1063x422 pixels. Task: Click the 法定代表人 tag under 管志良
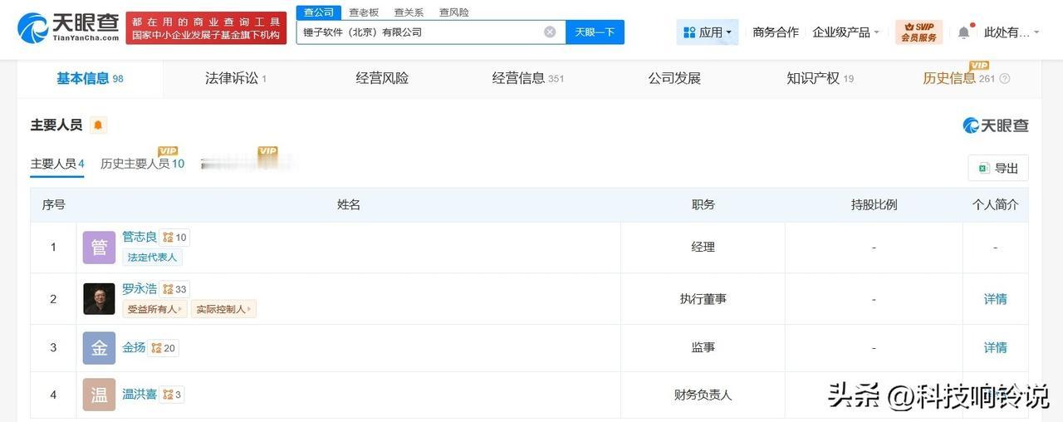152,258
